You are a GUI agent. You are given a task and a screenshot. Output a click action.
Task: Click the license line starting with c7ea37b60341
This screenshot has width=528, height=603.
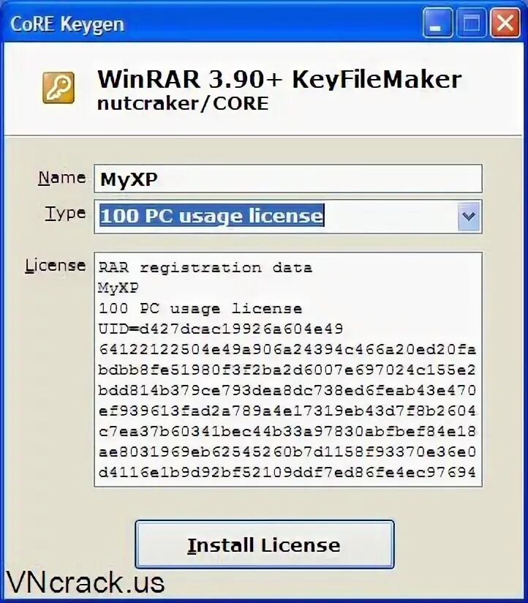287,431
